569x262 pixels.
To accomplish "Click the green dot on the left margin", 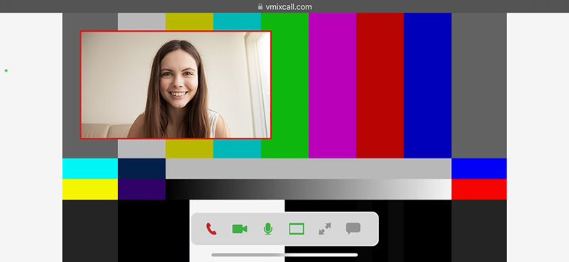I will point(6,70).
